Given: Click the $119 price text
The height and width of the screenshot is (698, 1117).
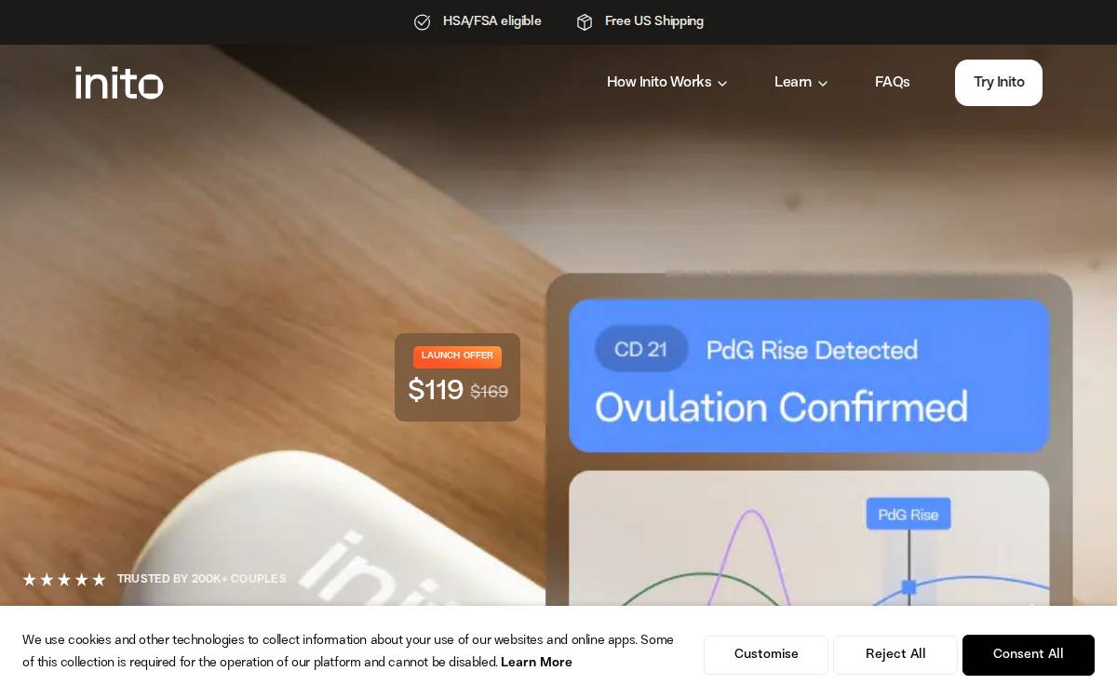Looking at the screenshot, I should tap(436, 391).
